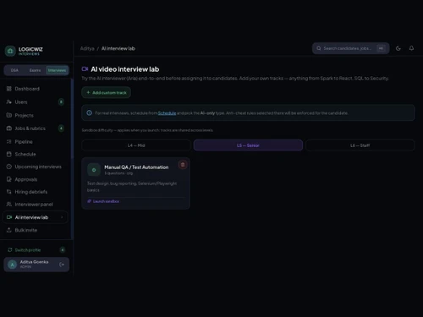Open Jobs & rubrics icon

click(x=9, y=128)
